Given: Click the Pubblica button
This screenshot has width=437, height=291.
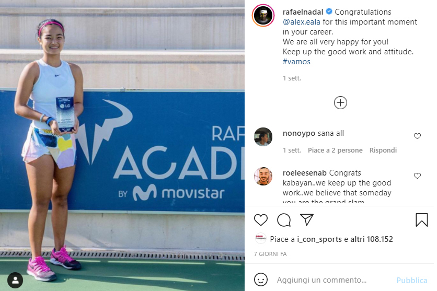Looking at the screenshot, I should click(x=411, y=280).
